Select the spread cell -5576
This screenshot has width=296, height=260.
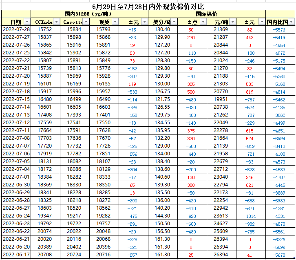pos(280,29)
